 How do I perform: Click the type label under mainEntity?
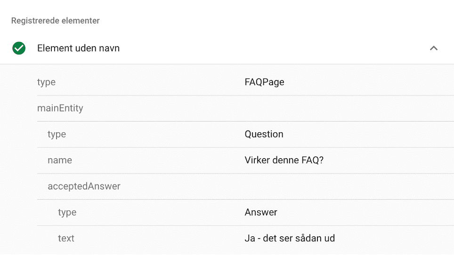[57, 134]
